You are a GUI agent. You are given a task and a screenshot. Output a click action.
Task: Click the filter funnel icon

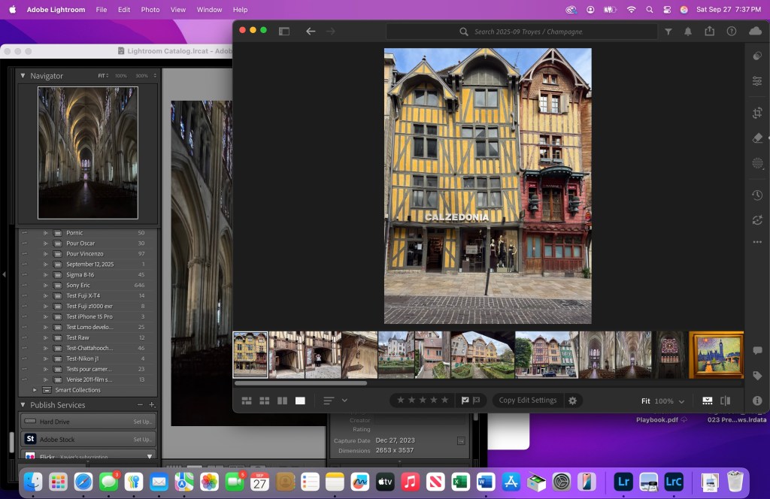point(668,32)
